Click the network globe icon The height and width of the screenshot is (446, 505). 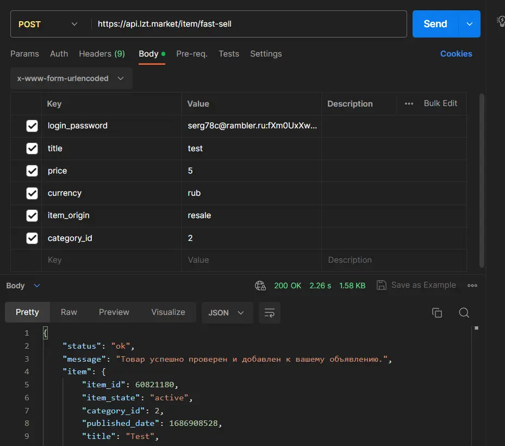pyautogui.click(x=260, y=286)
